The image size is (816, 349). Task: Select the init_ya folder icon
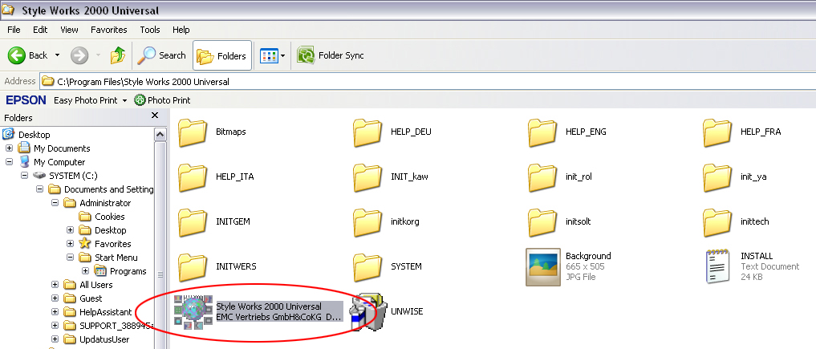click(717, 178)
